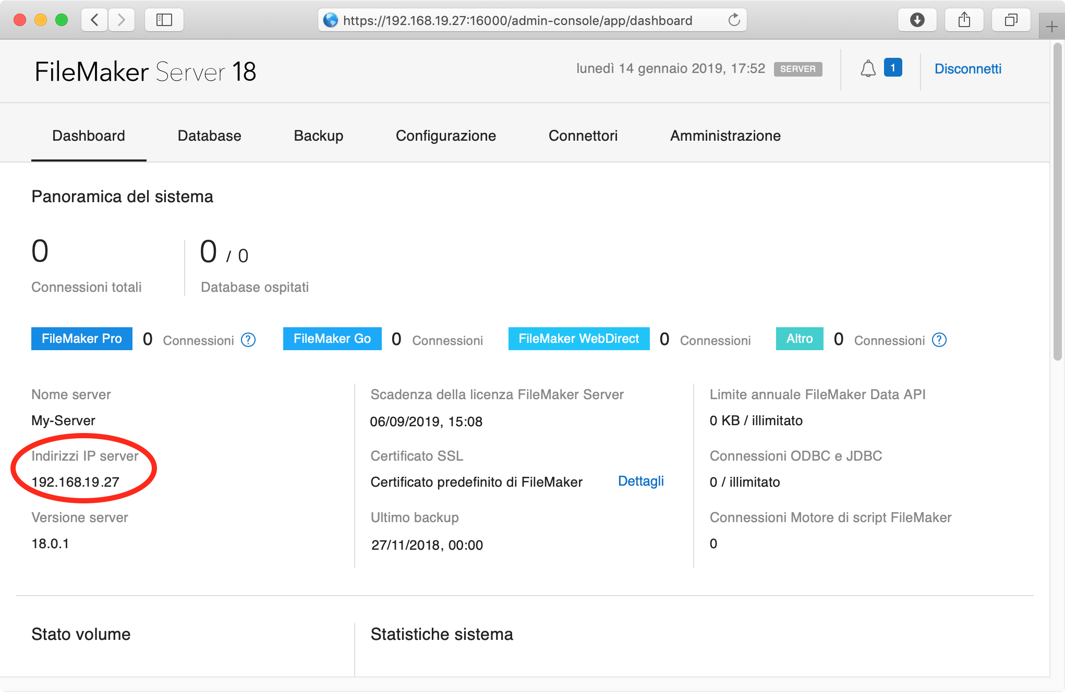1065x692 pixels.
Task: Open help icon next to Altro connections
Action: (939, 340)
